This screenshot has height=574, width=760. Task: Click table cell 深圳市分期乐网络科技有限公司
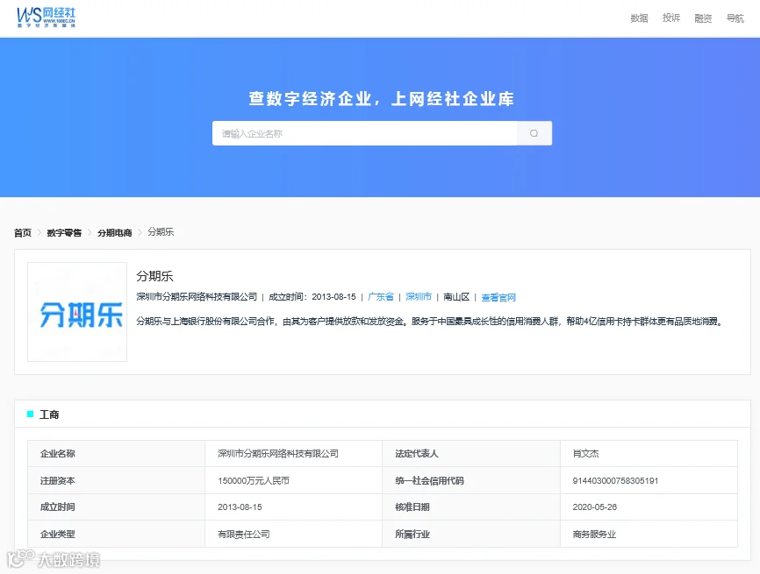coord(278,453)
